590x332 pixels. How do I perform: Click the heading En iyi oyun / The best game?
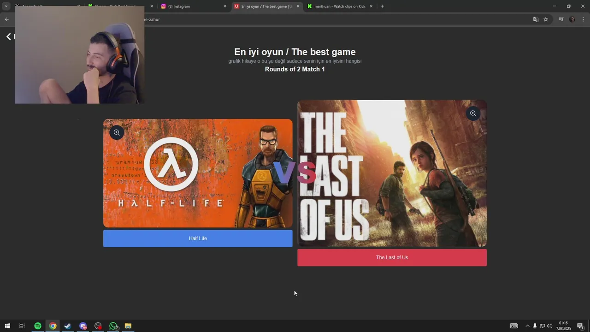click(295, 52)
